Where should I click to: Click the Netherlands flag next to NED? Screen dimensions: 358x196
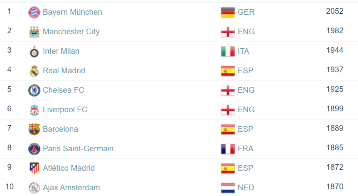[x=228, y=188]
